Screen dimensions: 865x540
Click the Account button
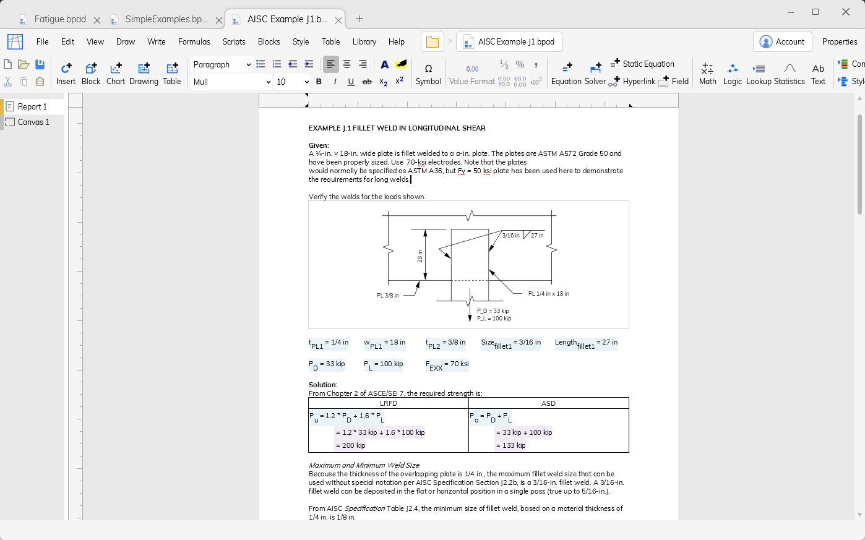click(x=783, y=42)
